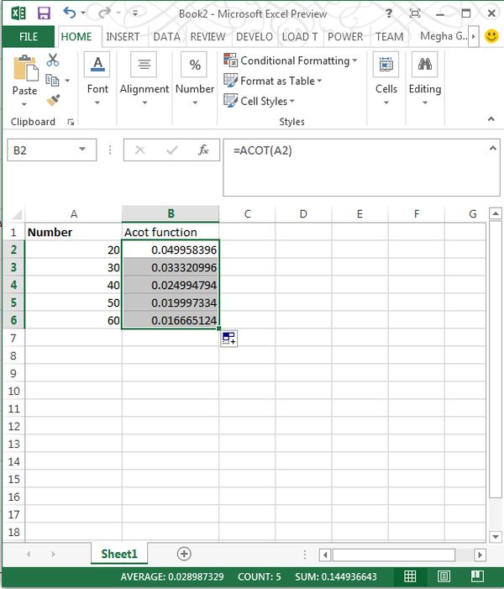The image size is (504, 589).
Task: Open the Copy dropdown arrow
Action: [x=67, y=81]
